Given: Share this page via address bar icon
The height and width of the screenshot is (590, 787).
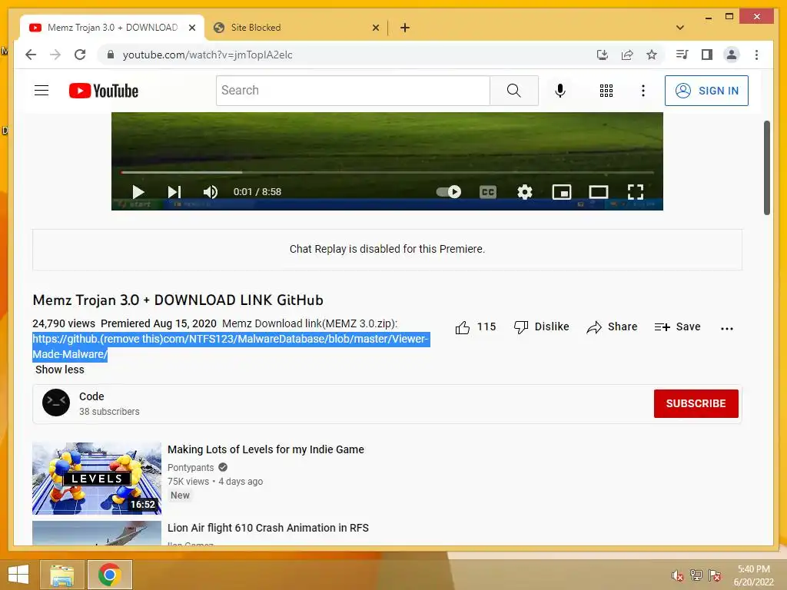Looking at the screenshot, I should click(627, 55).
